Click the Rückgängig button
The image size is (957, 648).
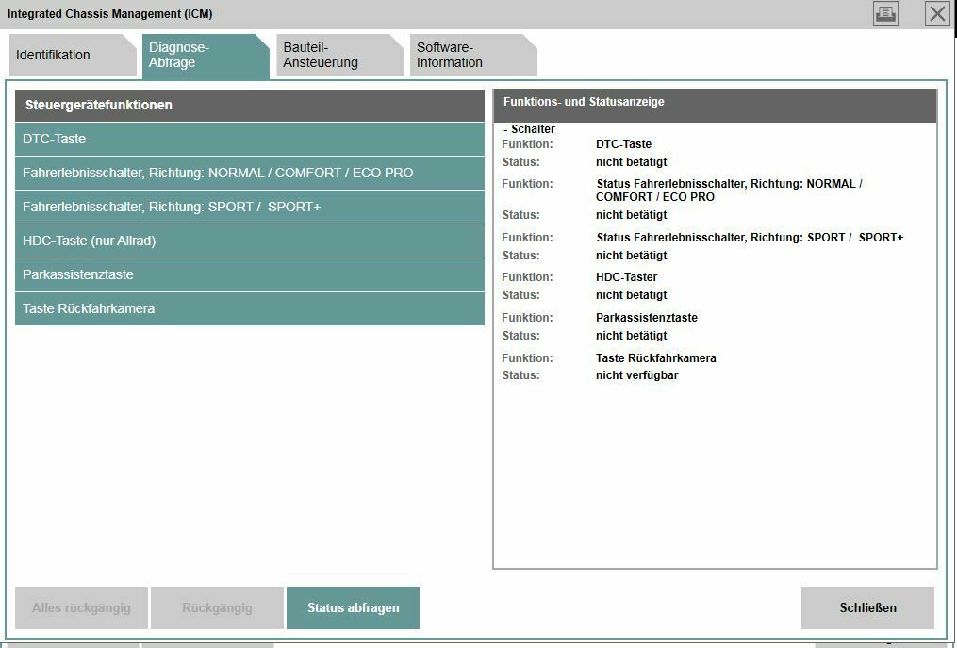click(216, 607)
